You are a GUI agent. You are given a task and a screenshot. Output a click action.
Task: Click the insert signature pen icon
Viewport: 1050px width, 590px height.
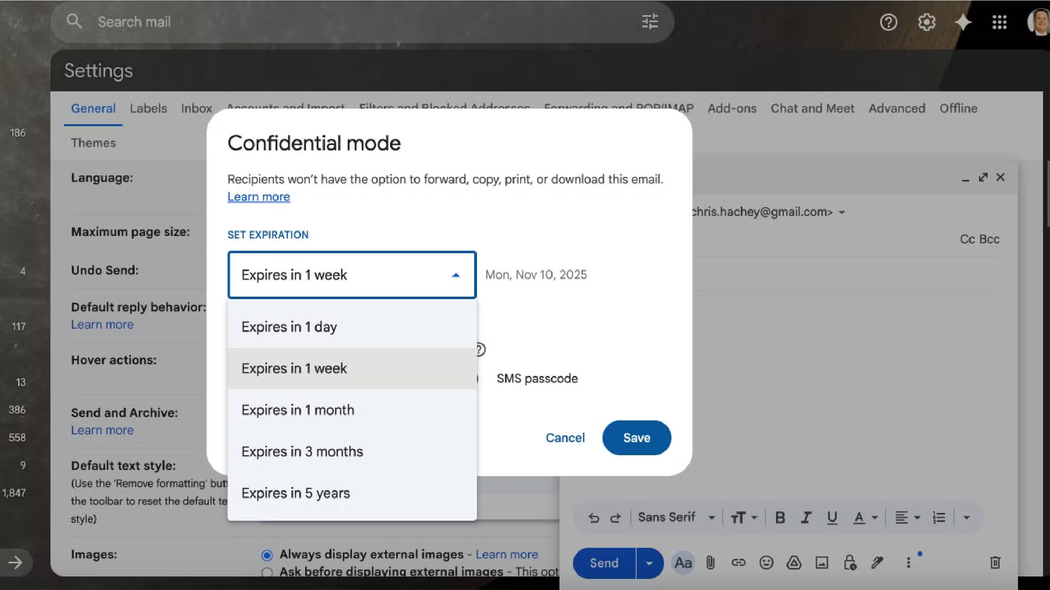[x=877, y=563]
